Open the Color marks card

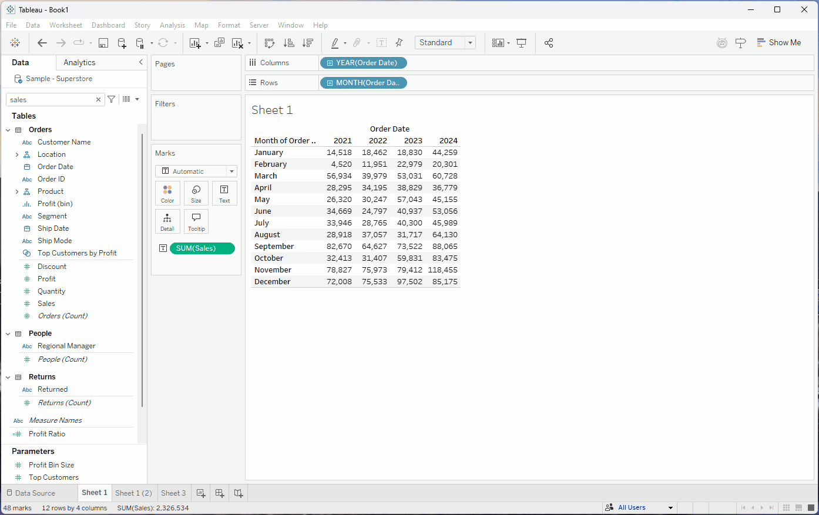(167, 193)
